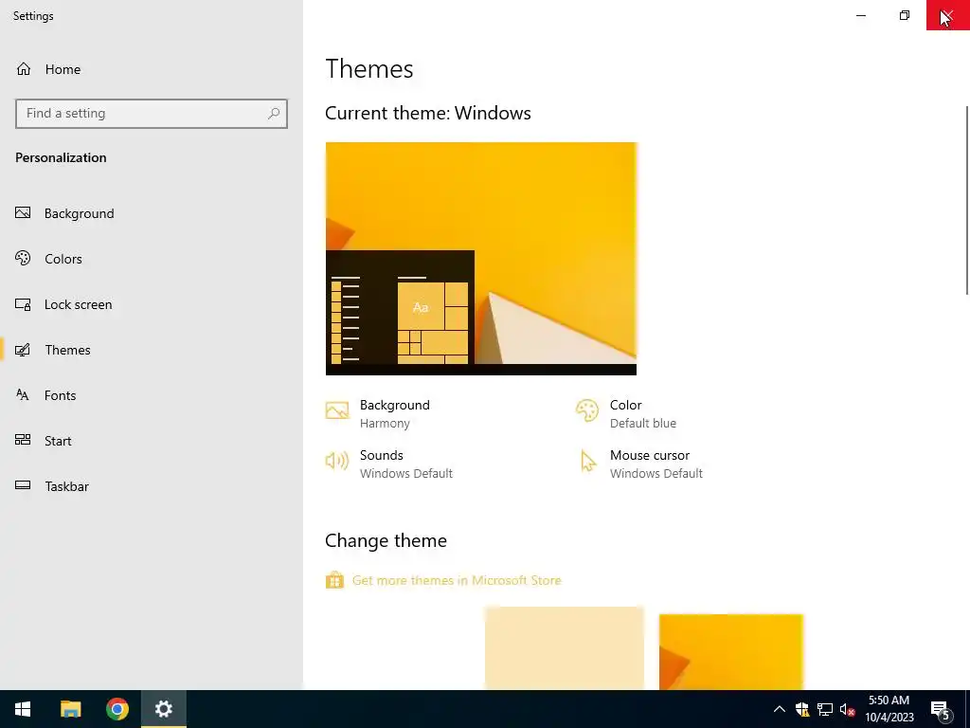Click the Settings gear taskbar icon
This screenshot has width=970, height=728.
click(x=163, y=709)
